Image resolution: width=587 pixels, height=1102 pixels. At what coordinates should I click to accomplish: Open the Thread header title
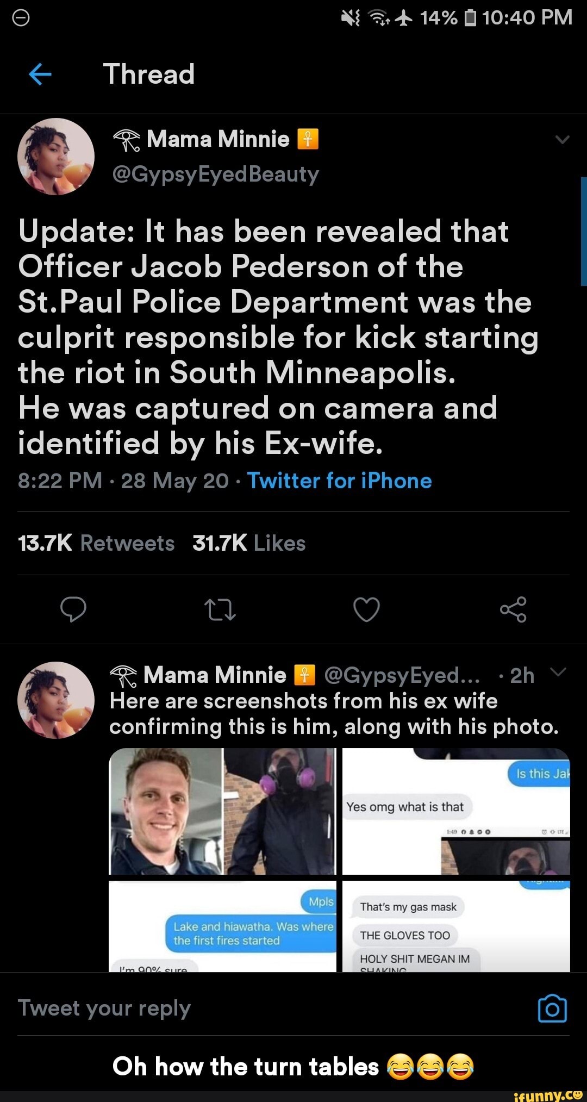pyautogui.click(x=148, y=74)
